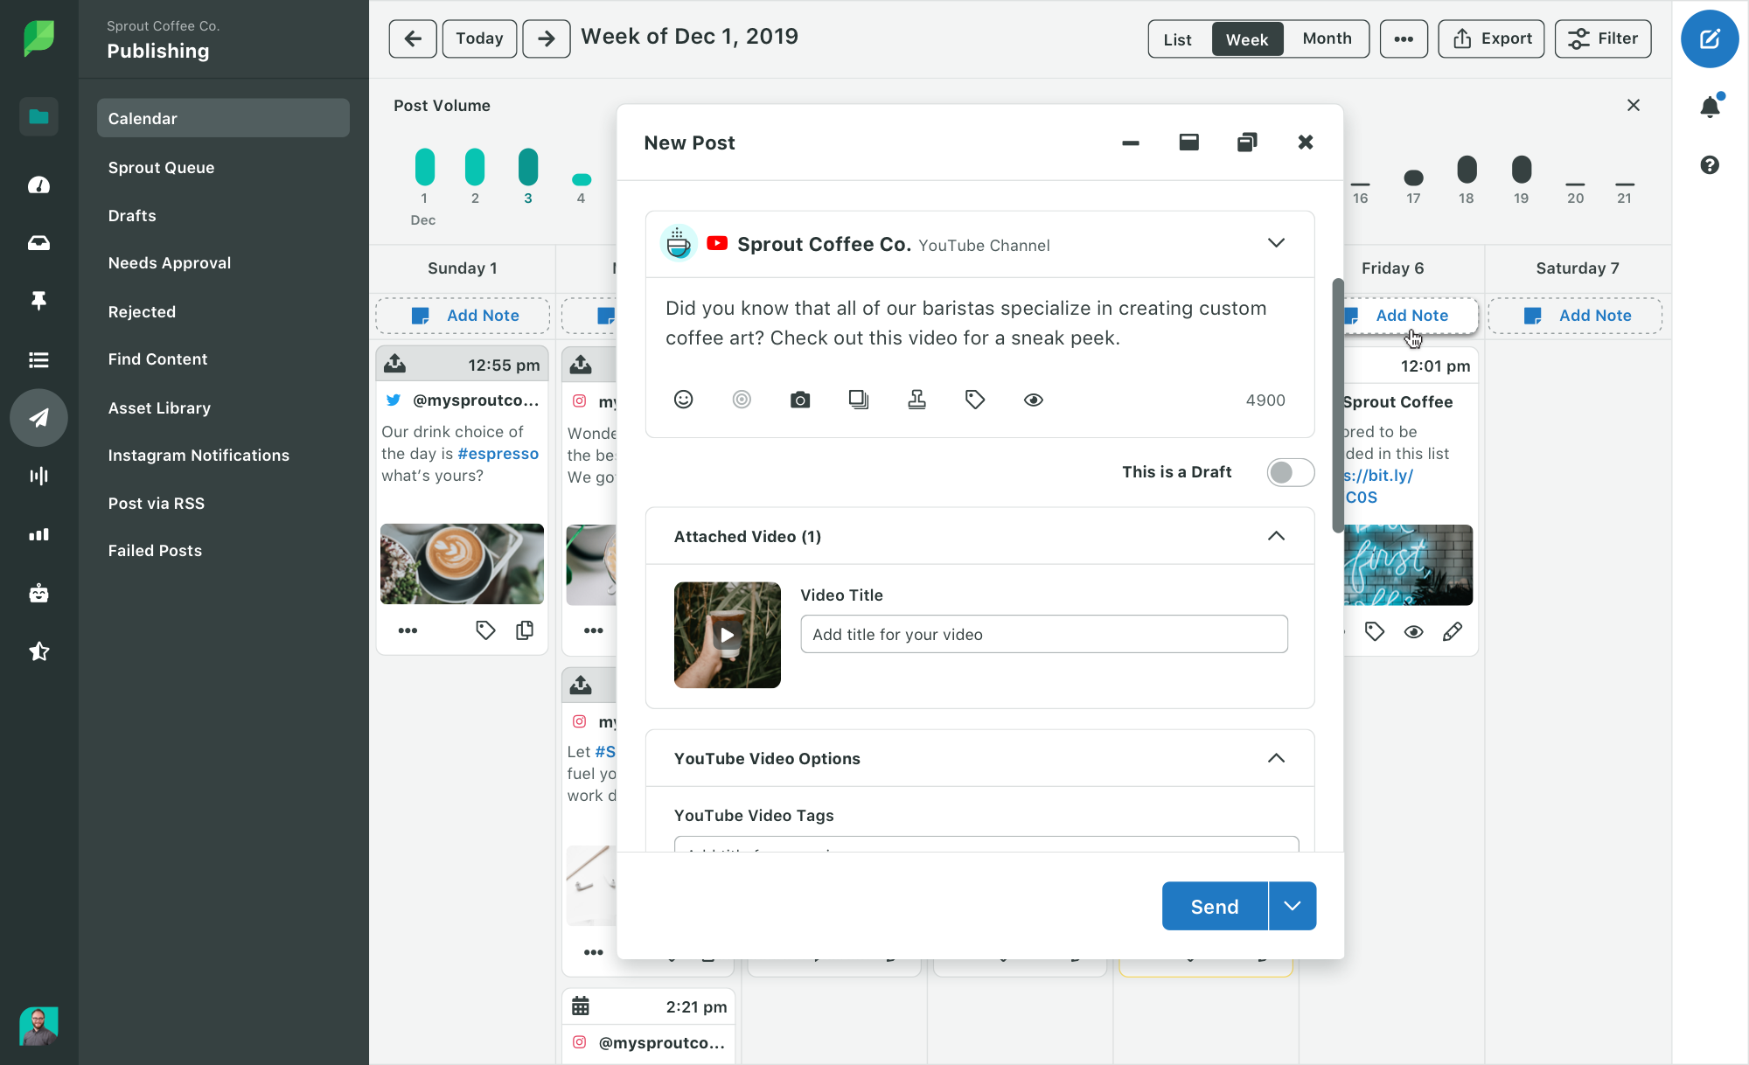Image resolution: width=1749 pixels, height=1065 pixels.
Task: Select the Week view tab
Action: pos(1247,38)
